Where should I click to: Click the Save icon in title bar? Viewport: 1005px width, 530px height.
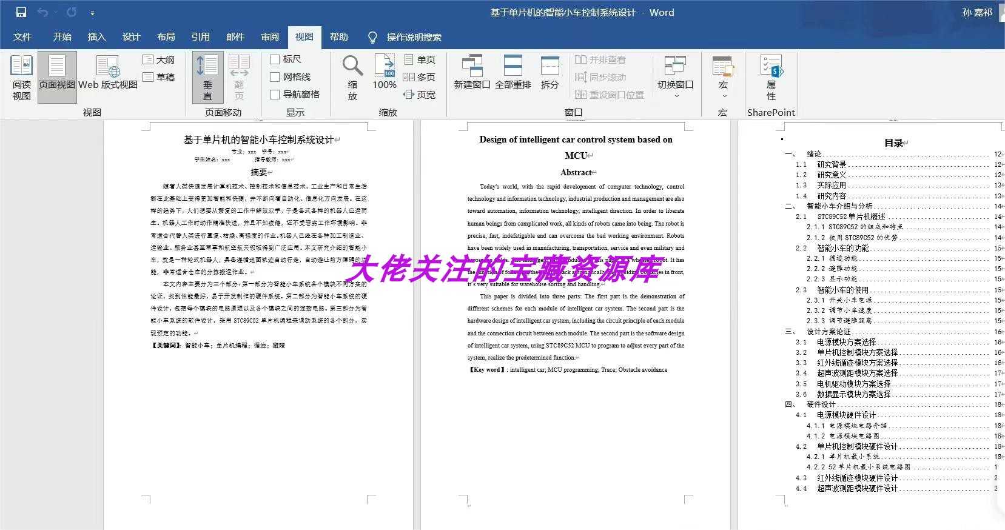coord(21,12)
